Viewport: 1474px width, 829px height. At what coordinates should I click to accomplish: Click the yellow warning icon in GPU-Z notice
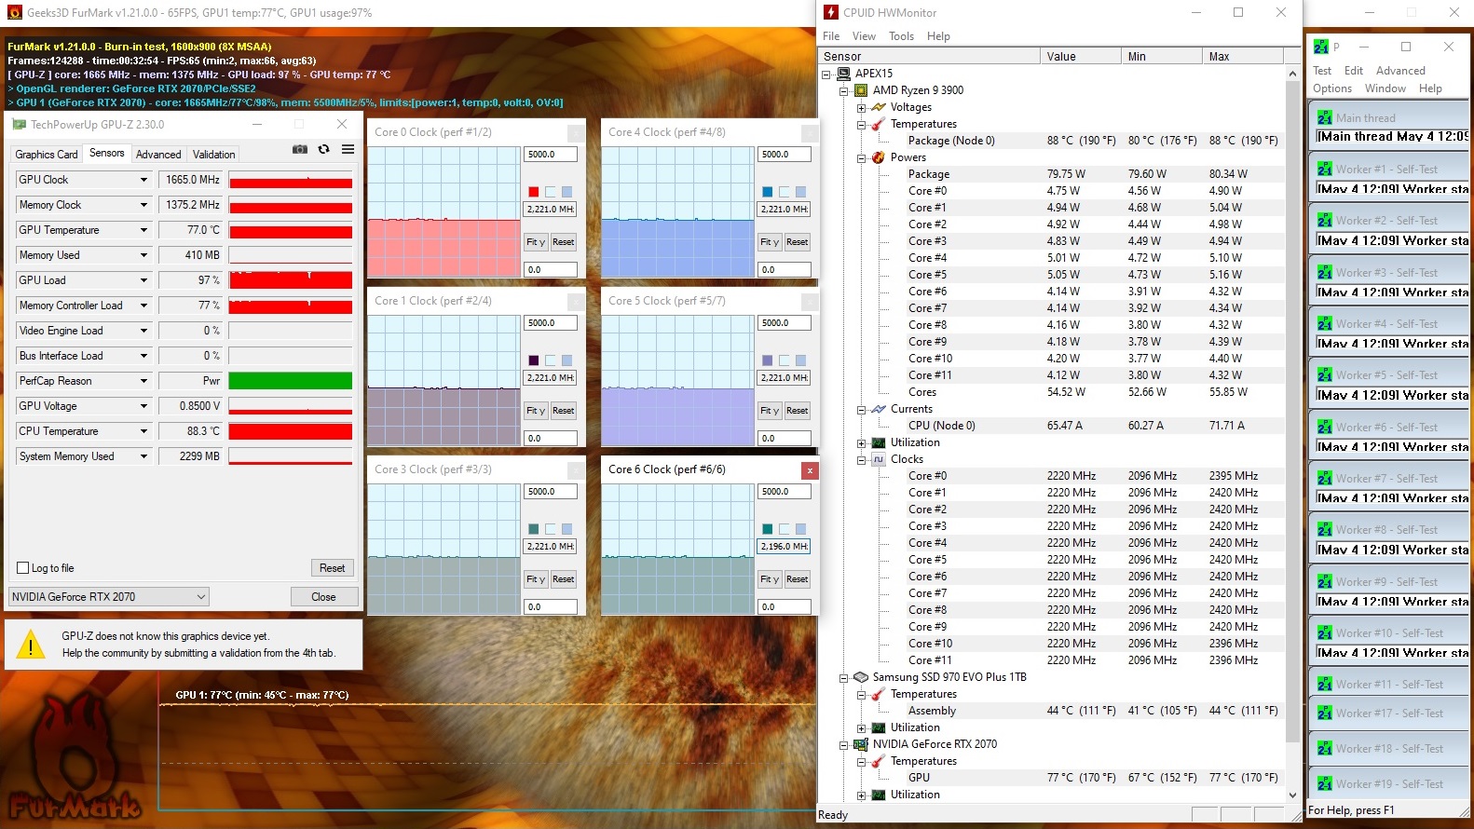[31, 645]
